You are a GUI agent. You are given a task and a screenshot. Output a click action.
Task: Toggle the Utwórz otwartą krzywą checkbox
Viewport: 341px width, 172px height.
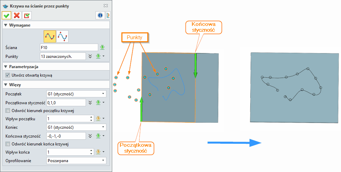coord(8,75)
